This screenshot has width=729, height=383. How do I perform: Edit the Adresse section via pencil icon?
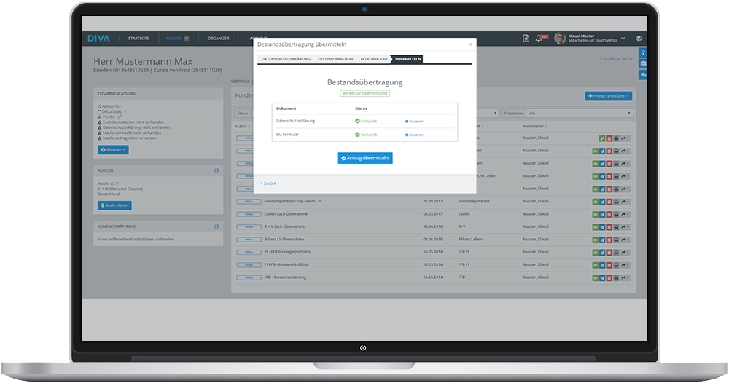coord(217,170)
